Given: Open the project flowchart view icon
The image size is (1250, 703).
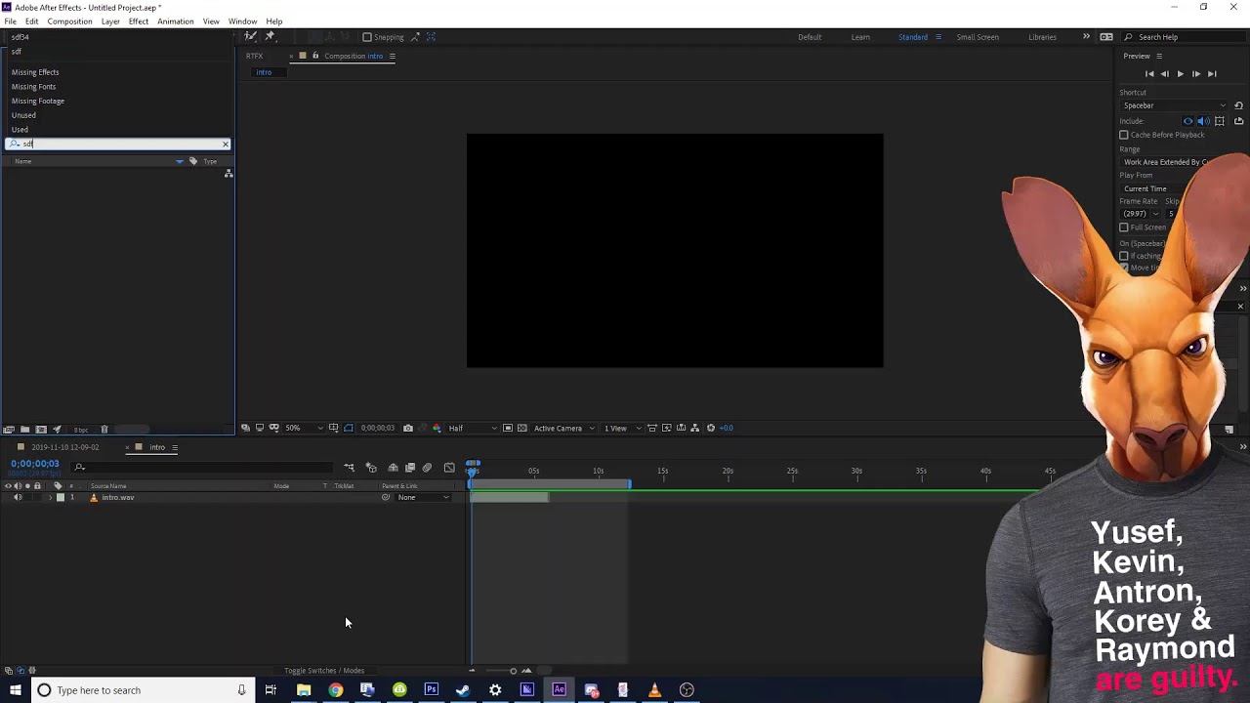Looking at the screenshot, I should [229, 174].
